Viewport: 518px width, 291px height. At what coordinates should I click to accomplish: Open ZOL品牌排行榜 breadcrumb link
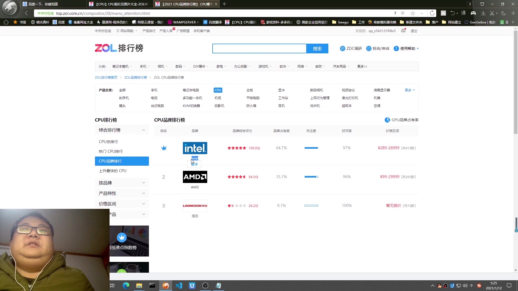click(x=135, y=77)
